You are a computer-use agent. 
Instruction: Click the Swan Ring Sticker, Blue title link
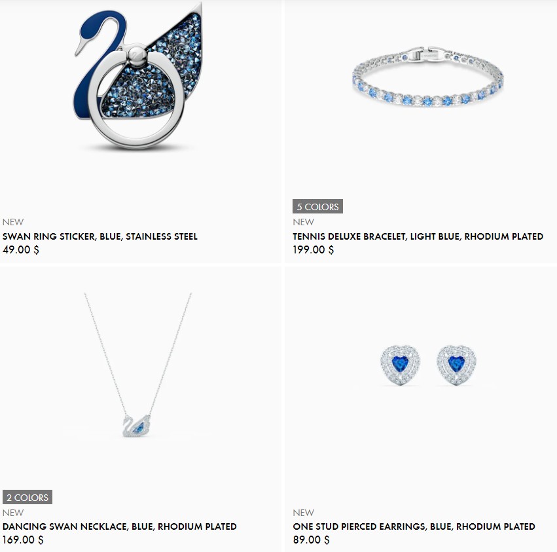(100, 236)
